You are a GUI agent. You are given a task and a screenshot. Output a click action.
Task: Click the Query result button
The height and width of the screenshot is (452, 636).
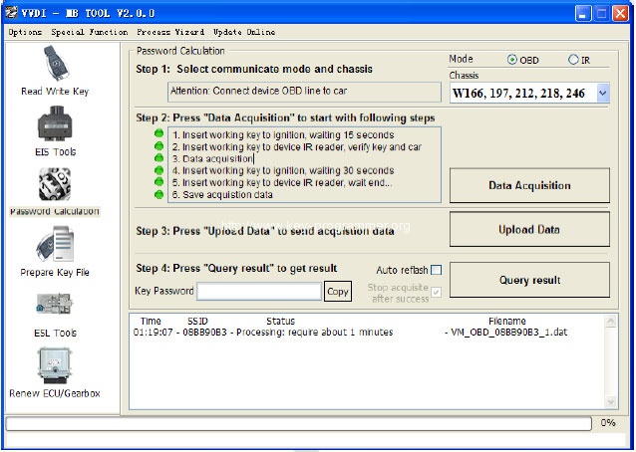[x=529, y=280]
